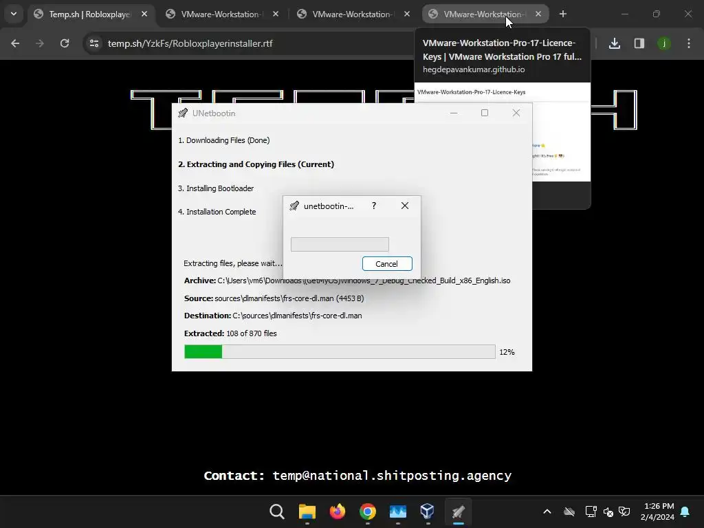Open the Chrome three-dot menu

[x=688, y=43]
